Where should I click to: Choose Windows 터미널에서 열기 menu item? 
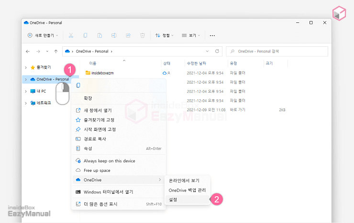119,192
